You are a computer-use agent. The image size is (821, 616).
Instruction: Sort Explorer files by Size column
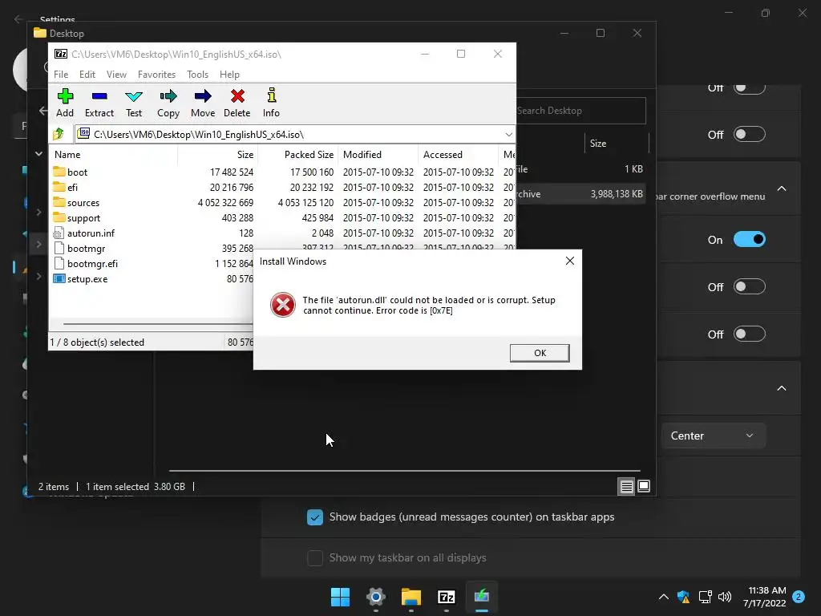coord(617,143)
